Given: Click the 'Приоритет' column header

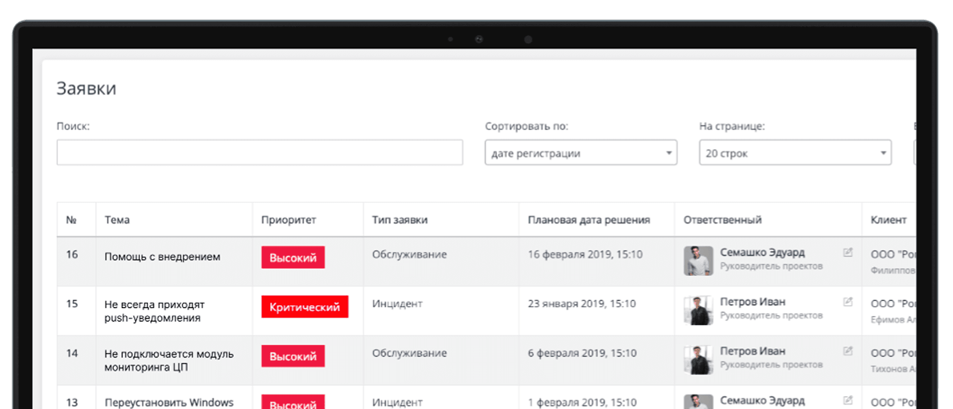Looking at the screenshot, I should coord(288,220).
